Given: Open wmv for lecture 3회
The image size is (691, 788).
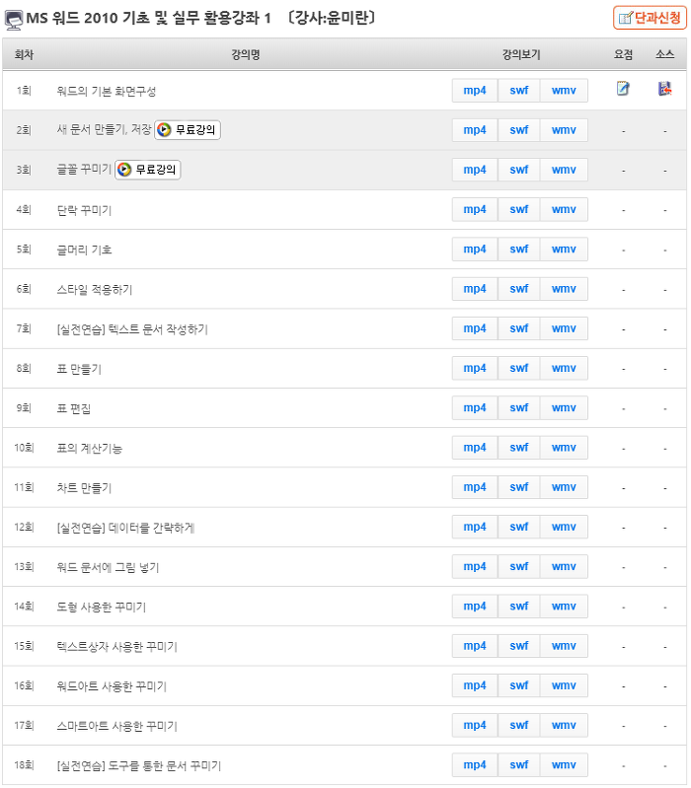Looking at the screenshot, I should [564, 170].
